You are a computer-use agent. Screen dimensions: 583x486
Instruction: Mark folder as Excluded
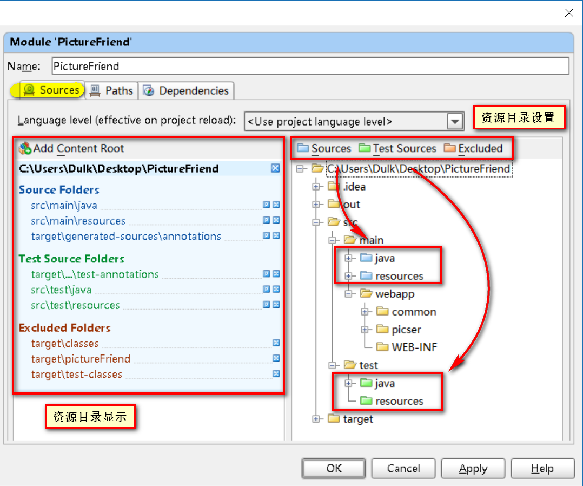tap(473, 148)
